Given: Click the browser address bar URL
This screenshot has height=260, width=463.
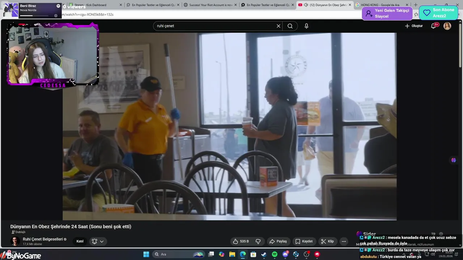Looking at the screenshot, I should [x=88, y=14].
